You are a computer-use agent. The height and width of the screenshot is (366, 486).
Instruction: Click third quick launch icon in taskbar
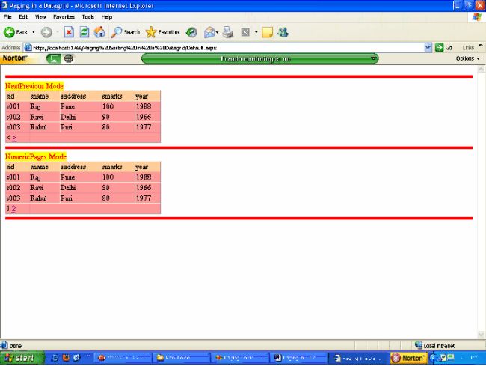77,358
